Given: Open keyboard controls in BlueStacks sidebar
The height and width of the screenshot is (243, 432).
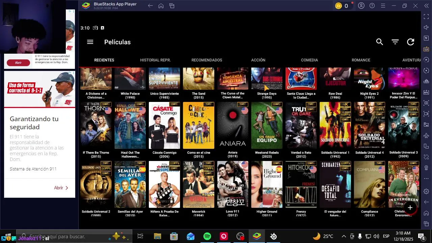Looking at the screenshot, I should click(426, 49).
